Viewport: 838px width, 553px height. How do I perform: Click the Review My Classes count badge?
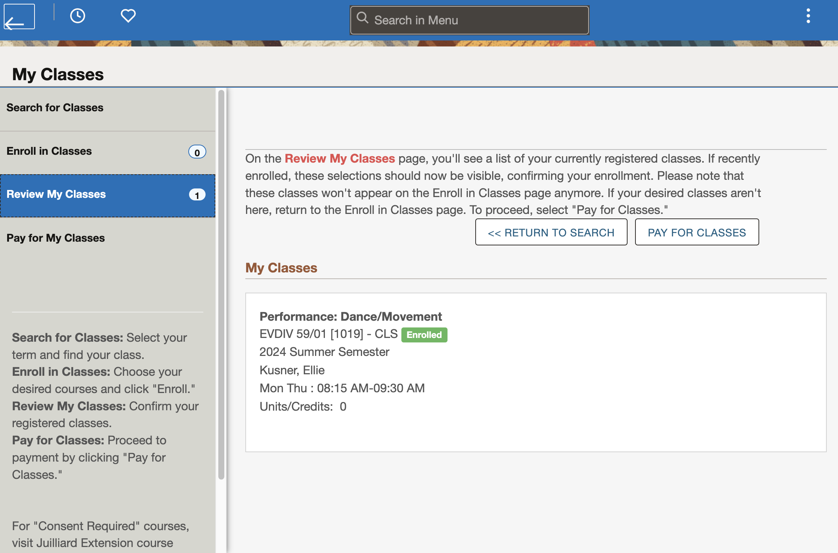coord(197,195)
